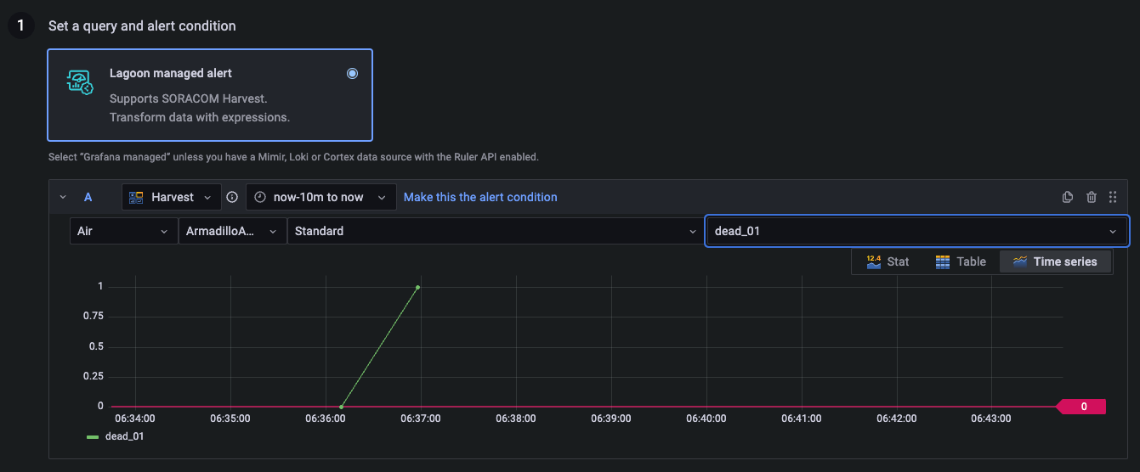The width and height of the screenshot is (1140, 472).
Task: Open the Air resource type dropdown
Action: [x=123, y=231]
